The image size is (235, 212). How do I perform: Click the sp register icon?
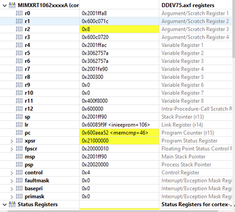coord(19,117)
